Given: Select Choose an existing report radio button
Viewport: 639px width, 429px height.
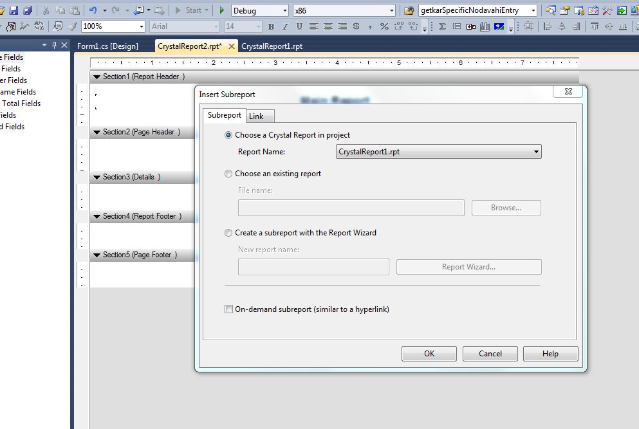Looking at the screenshot, I should [x=228, y=174].
